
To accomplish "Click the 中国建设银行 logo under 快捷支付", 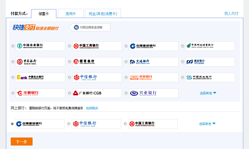I will [154, 46].
